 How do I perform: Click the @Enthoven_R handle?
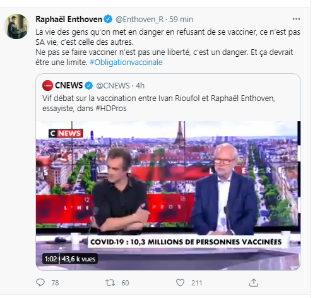point(140,20)
